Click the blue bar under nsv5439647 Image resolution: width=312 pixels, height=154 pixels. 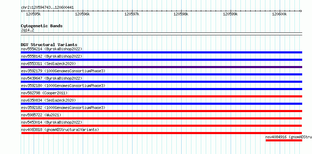[x=161, y=82]
